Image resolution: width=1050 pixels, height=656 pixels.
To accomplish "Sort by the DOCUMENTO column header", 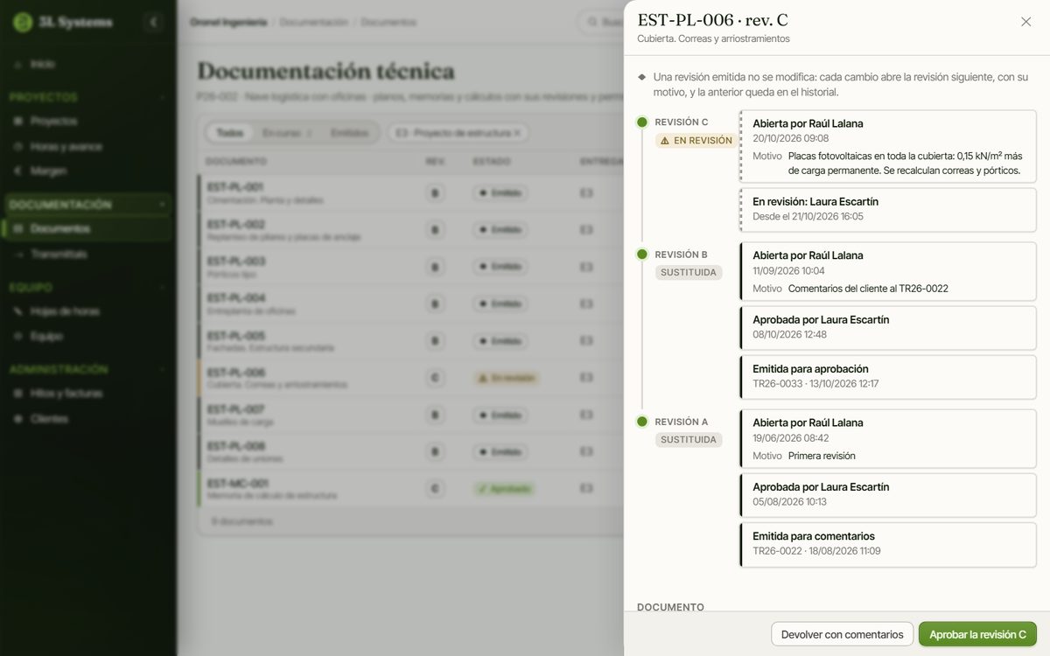I will (236, 162).
